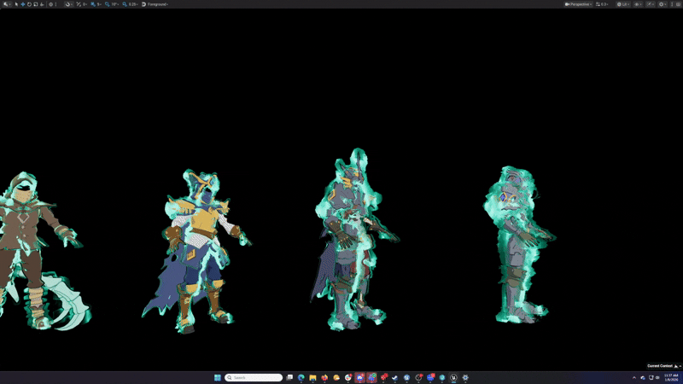
Task: Open the selection mode dropdown in viewport toolbar
Action: point(7,4)
